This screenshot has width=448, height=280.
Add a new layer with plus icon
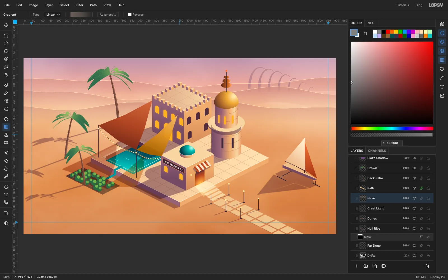click(357, 266)
